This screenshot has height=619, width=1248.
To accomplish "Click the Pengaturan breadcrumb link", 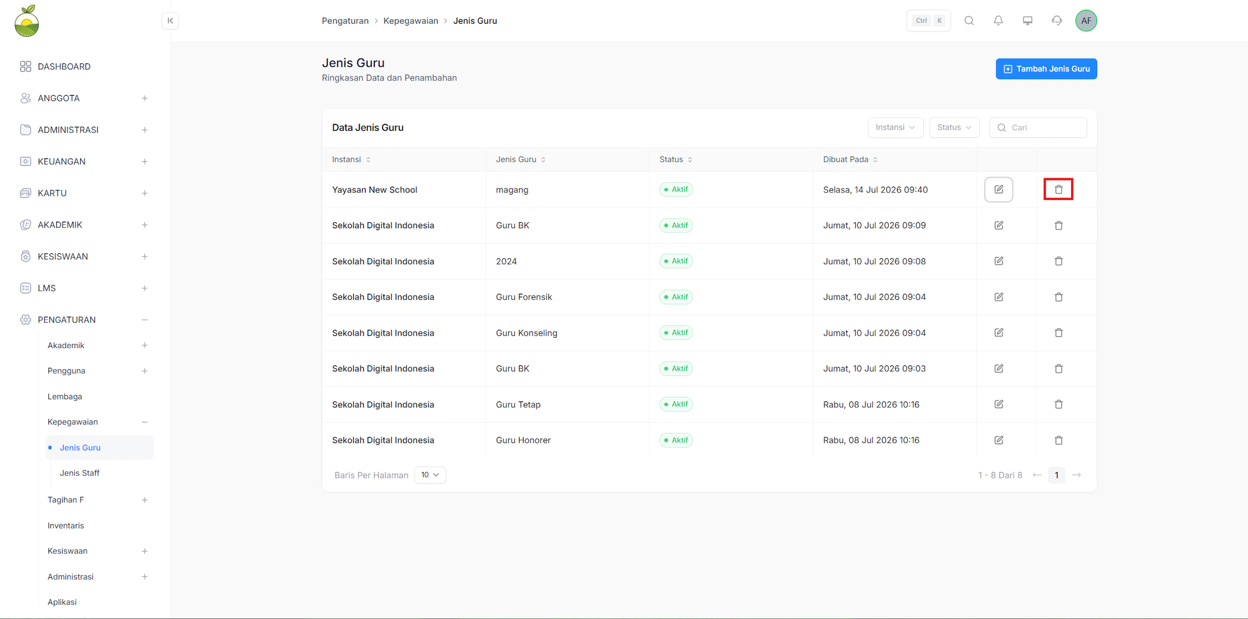I will point(345,21).
